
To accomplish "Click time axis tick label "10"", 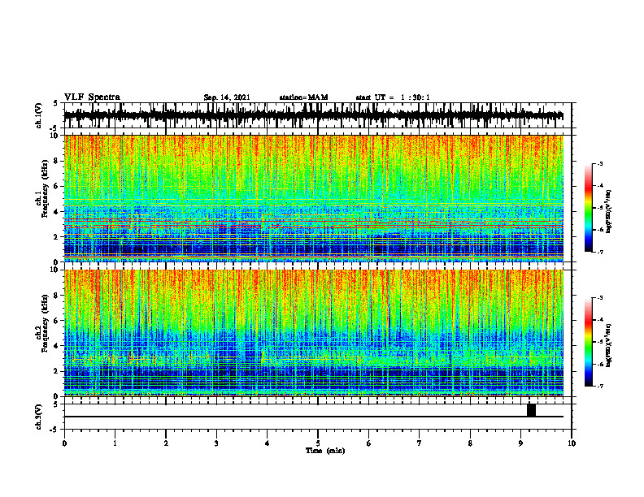I will click(572, 443).
